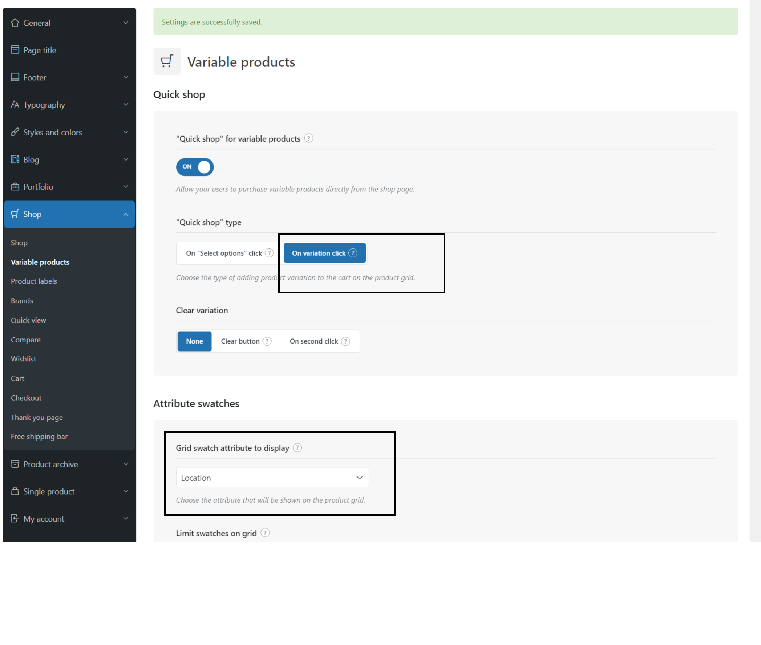Screen dimensions: 761x645
Task: Expand the Typography section chevron
Action: click(x=126, y=105)
